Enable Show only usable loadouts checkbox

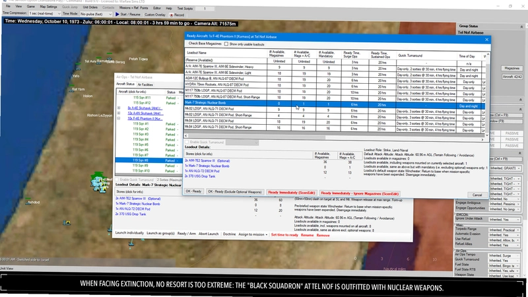point(226,44)
